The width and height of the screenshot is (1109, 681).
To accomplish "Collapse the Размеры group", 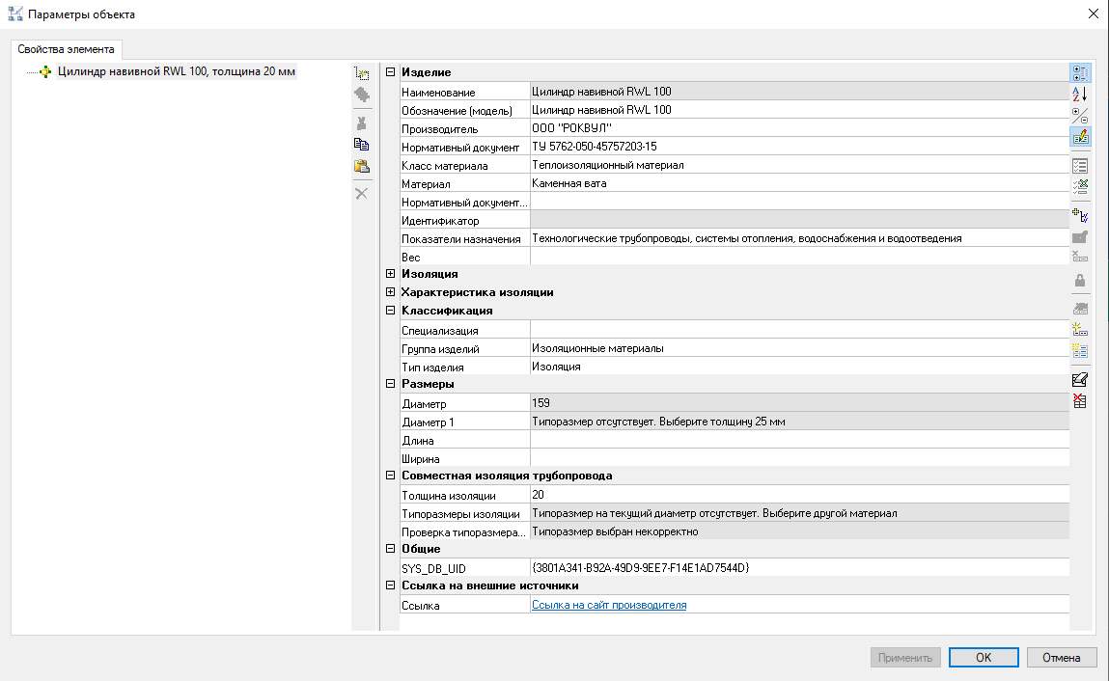I will click(x=390, y=383).
